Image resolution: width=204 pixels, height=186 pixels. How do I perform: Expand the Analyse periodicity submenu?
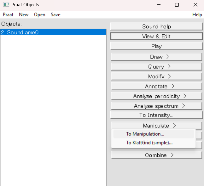156,96
